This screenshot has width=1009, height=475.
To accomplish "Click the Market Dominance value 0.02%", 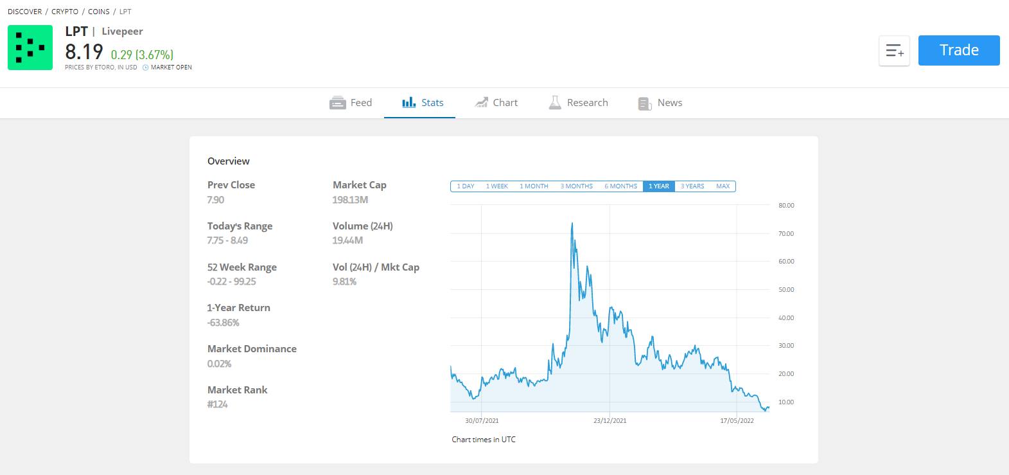I will point(219,364).
